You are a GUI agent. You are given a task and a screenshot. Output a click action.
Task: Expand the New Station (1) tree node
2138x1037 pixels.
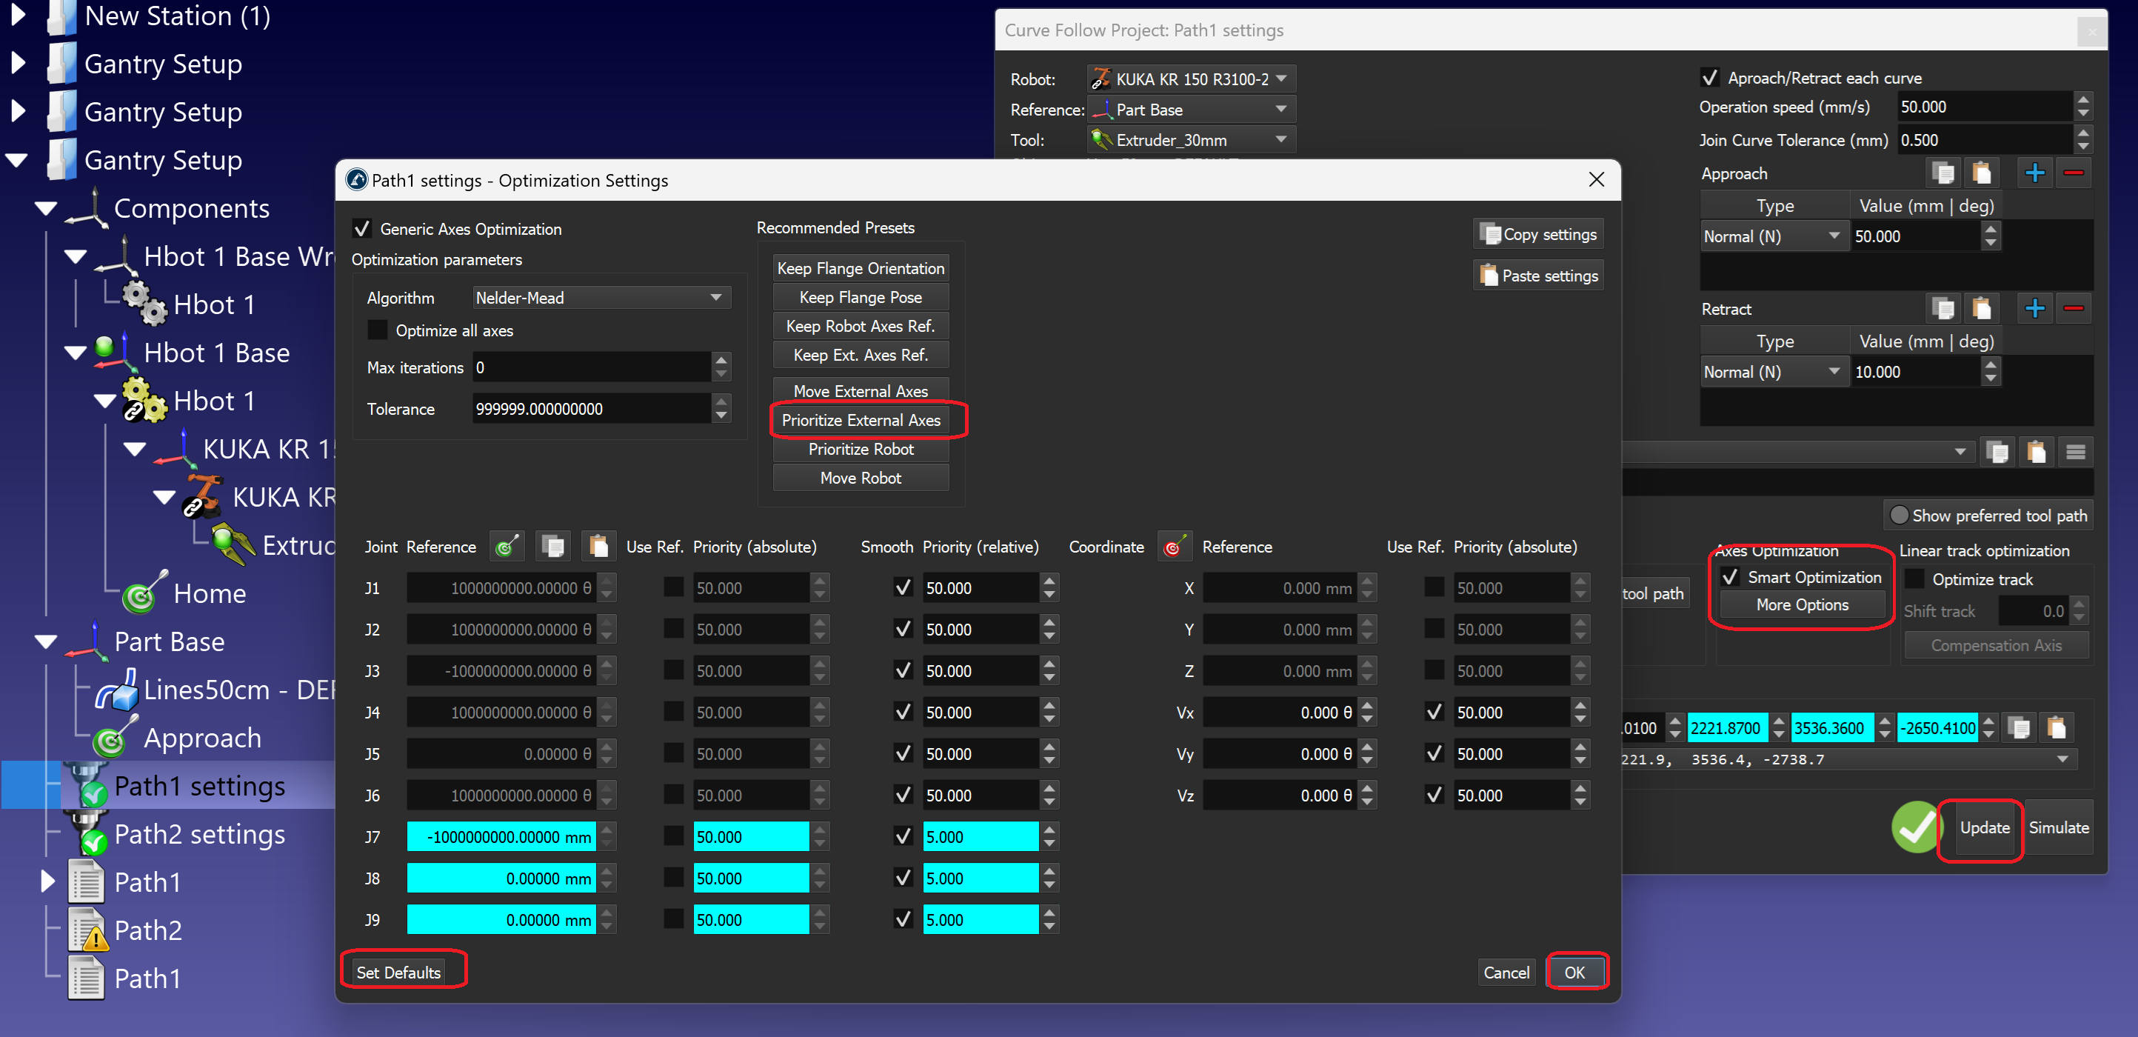[19, 16]
